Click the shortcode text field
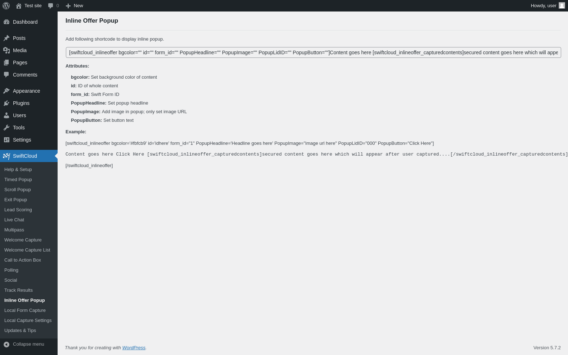Image resolution: width=568 pixels, height=355 pixels. (313, 52)
